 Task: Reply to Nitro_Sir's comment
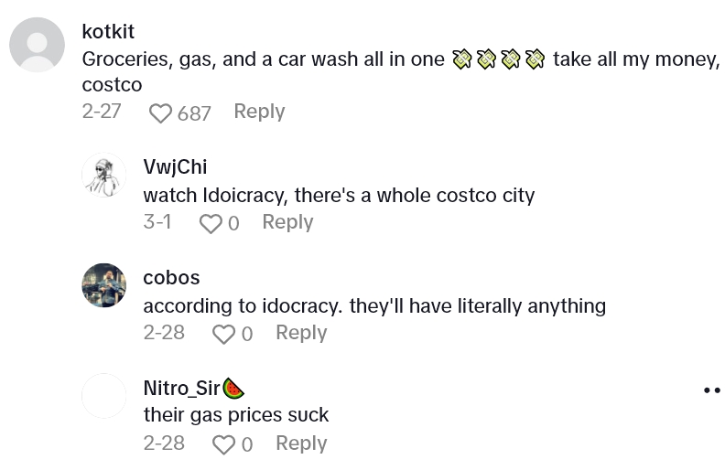(x=301, y=443)
